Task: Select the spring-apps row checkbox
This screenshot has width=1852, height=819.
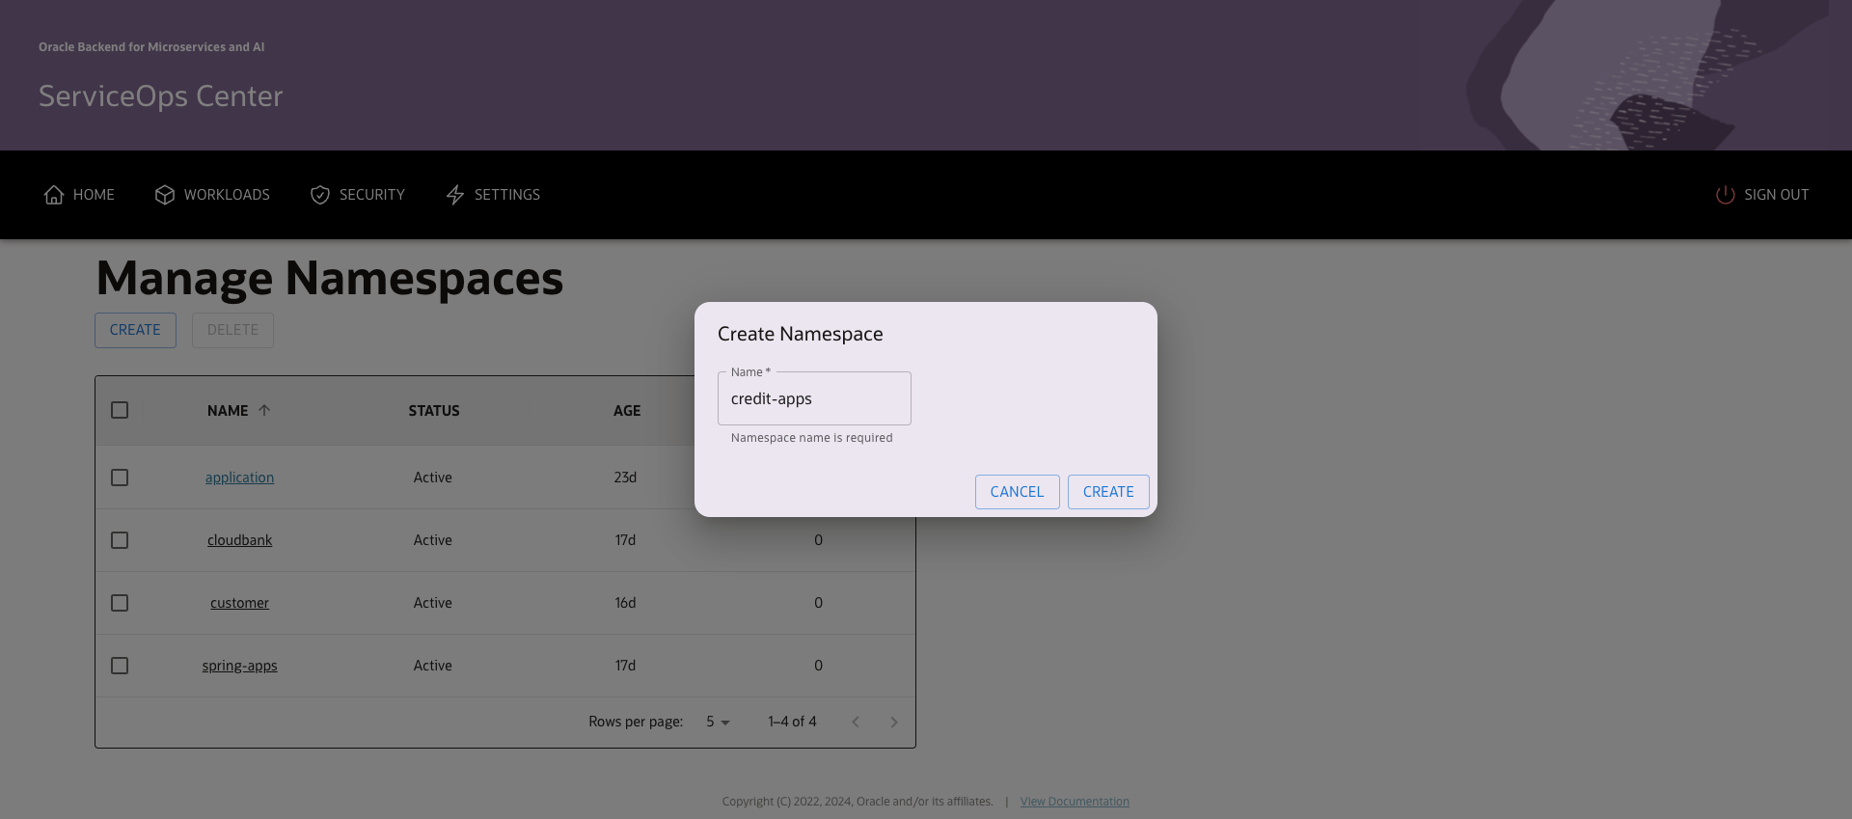Action: coord(120,666)
